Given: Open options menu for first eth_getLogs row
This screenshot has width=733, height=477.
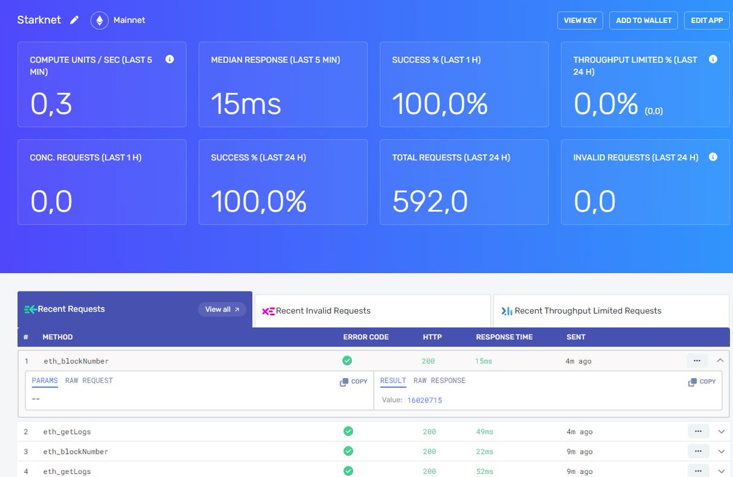Looking at the screenshot, I should click(698, 431).
